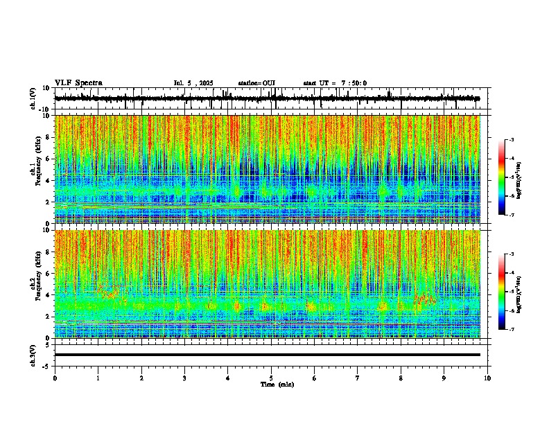This screenshot has width=549, height=424.
Task: Click the ch.1 spectrogram color scale bar
Action: click(x=502, y=177)
